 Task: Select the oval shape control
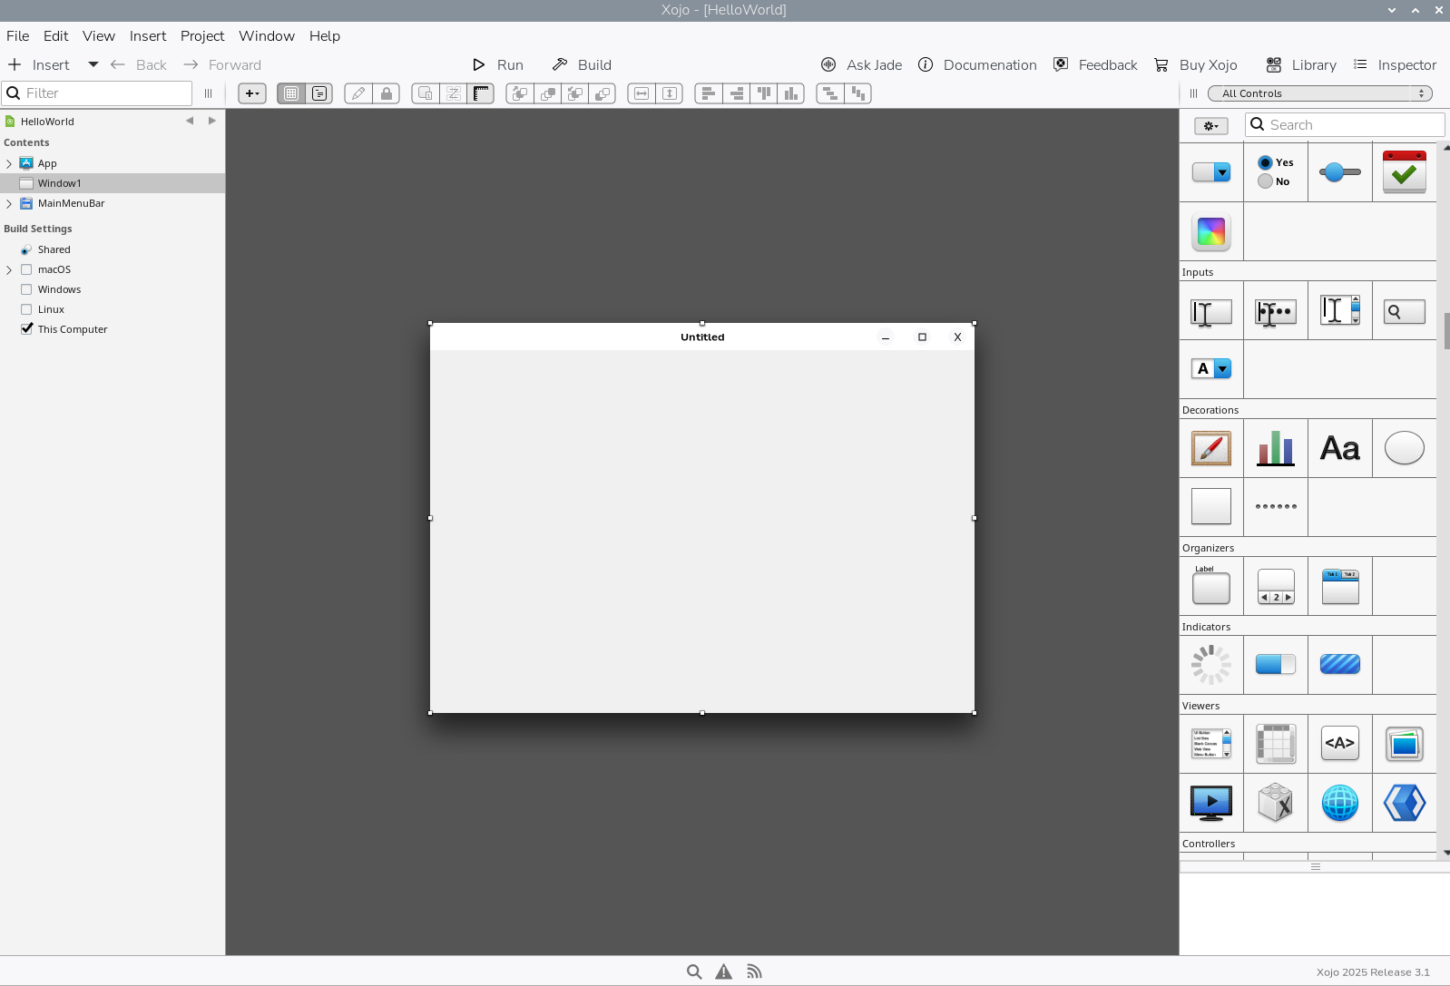tap(1404, 448)
